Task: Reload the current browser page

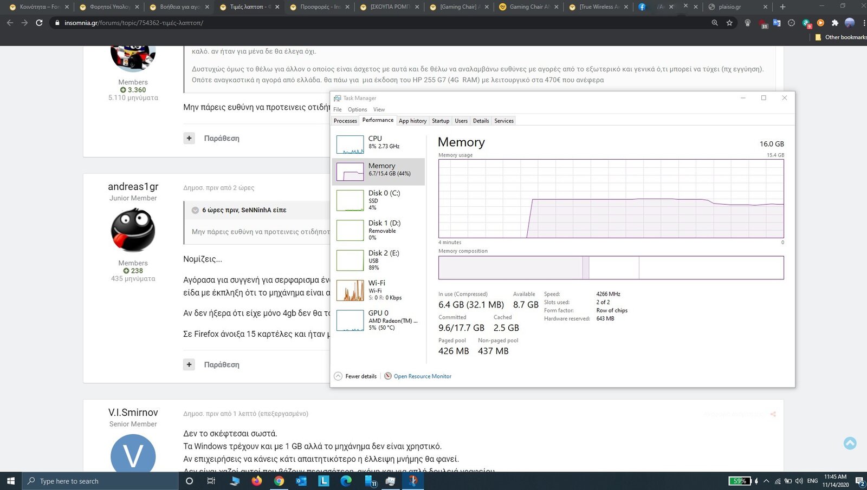Action: click(39, 23)
